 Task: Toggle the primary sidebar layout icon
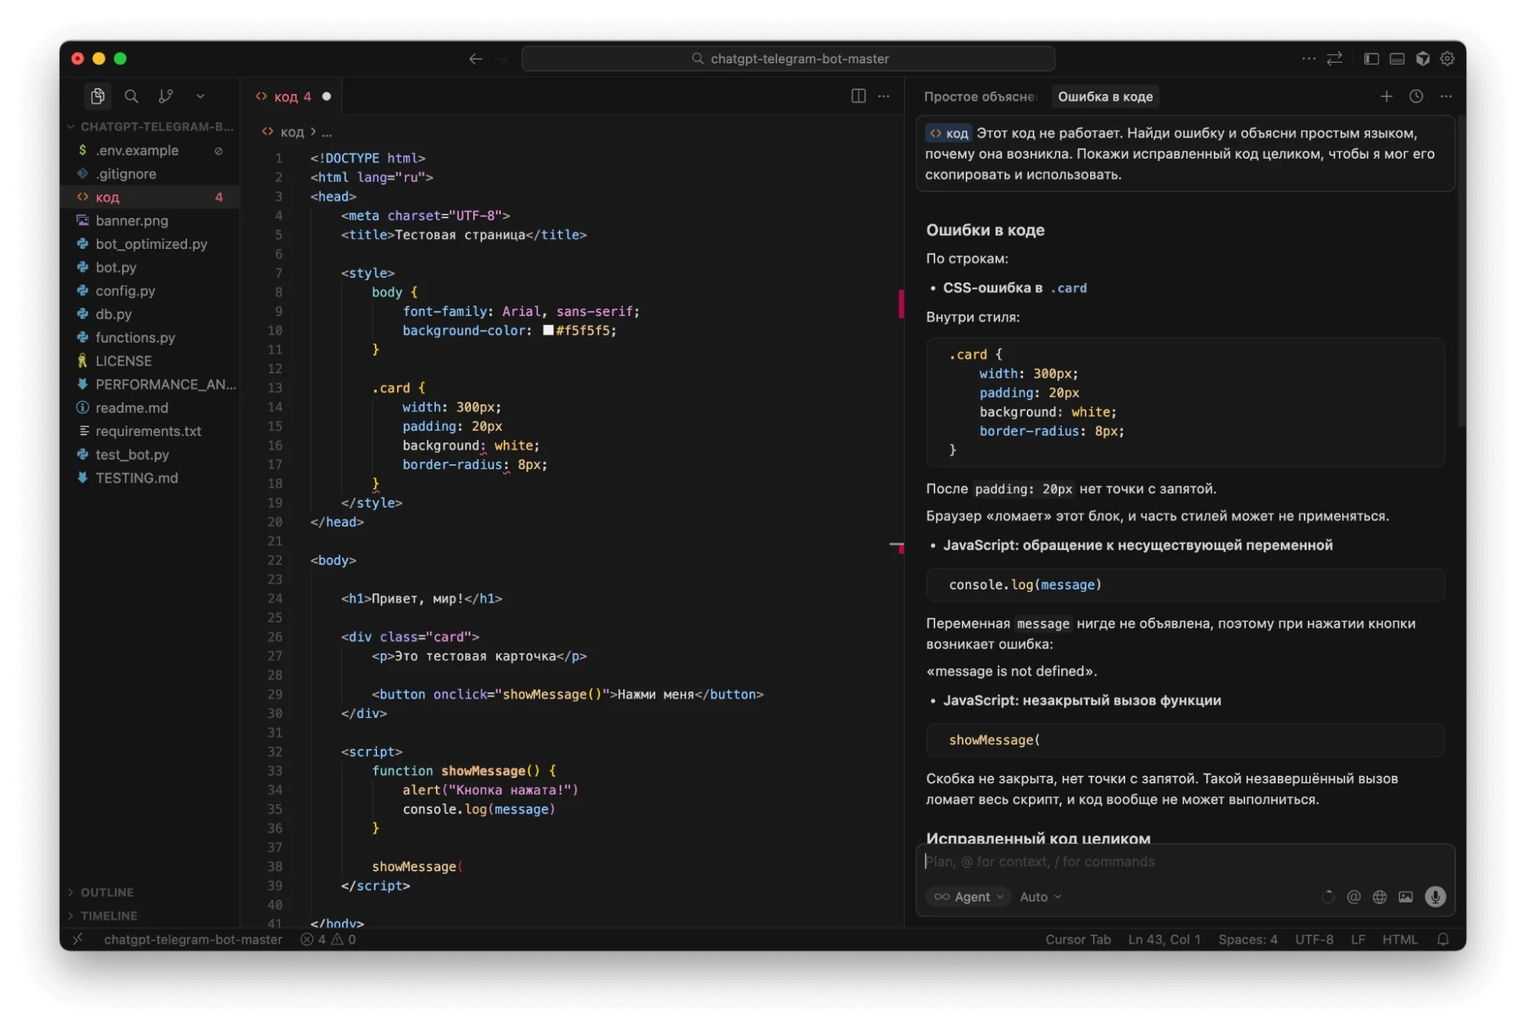click(1371, 59)
